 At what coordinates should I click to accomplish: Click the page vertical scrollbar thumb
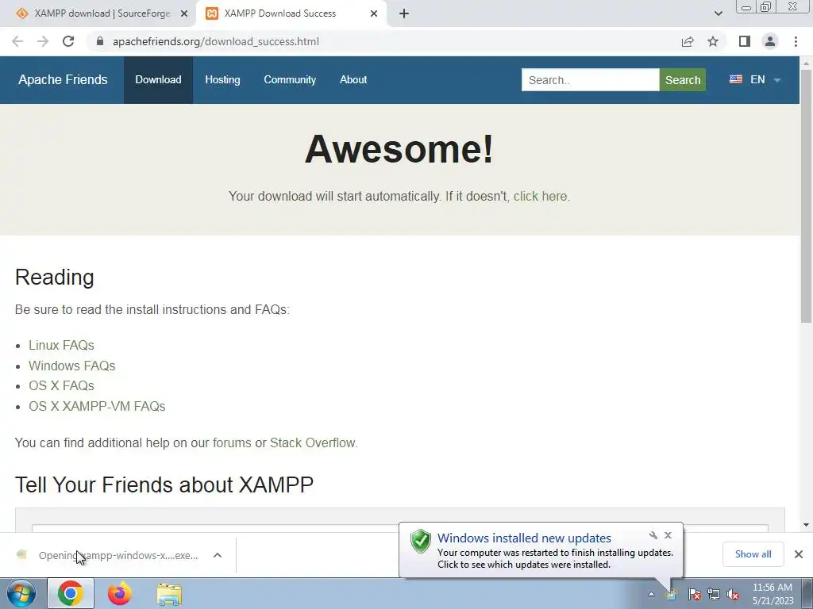click(806, 197)
